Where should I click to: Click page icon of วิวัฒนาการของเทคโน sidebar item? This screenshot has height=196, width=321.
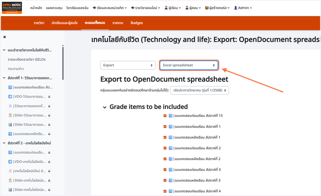(x=10, y=106)
